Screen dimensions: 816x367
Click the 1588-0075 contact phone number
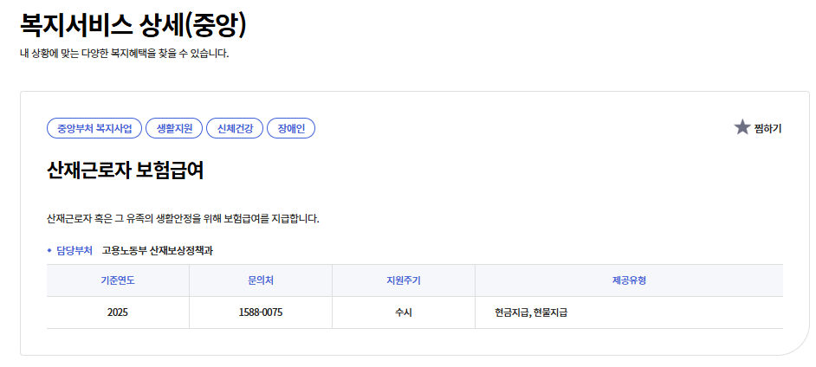click(260, 312)
